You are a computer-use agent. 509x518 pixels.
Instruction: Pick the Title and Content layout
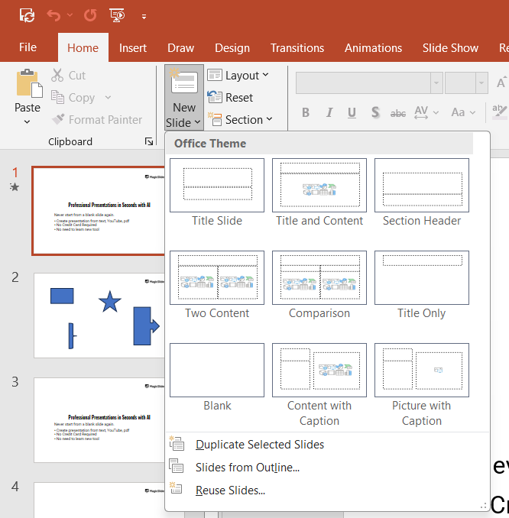point(319,186)
